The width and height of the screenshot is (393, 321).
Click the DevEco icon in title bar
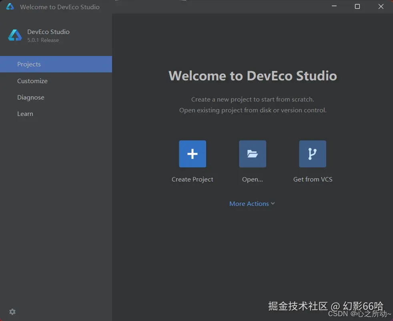10,6
